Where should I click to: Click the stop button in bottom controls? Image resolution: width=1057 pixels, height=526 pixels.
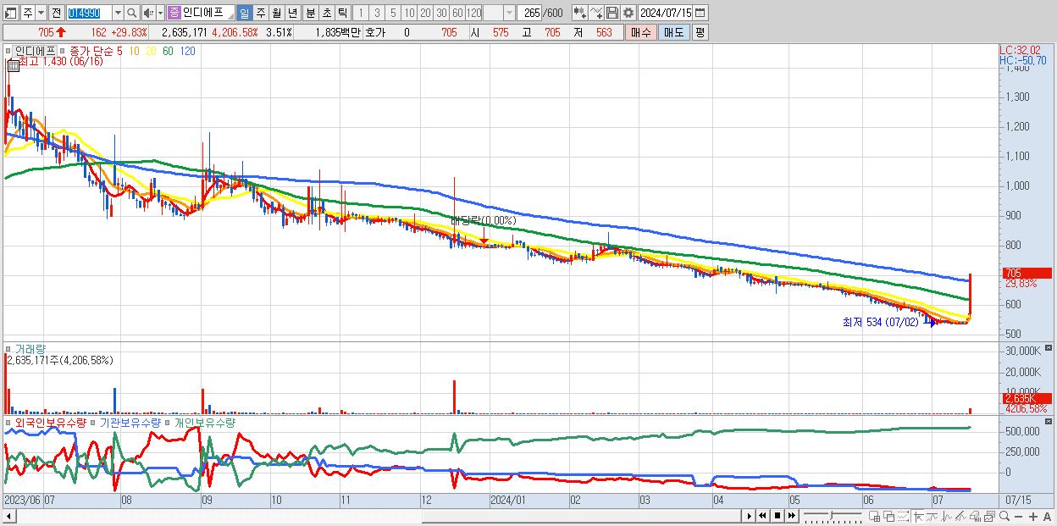click(777, 516)
